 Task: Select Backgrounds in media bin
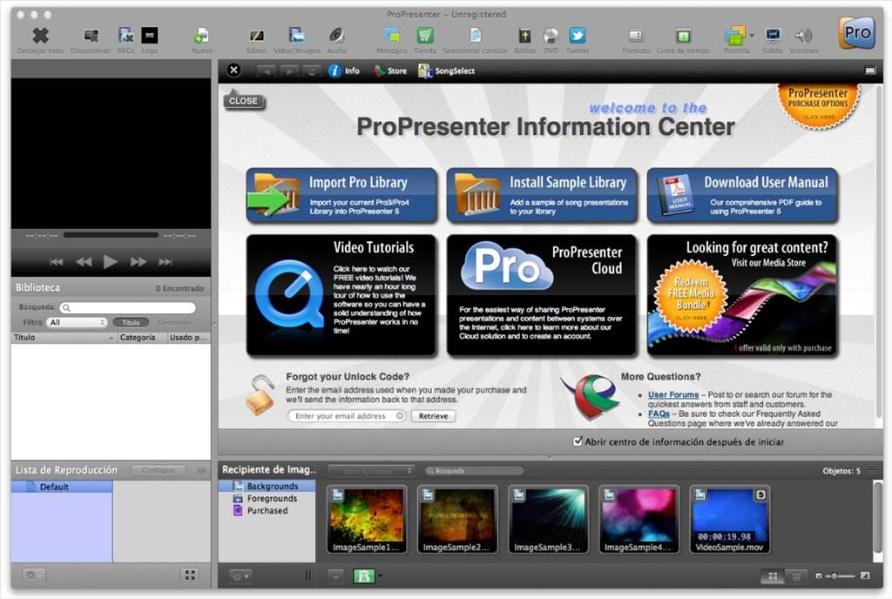pos(267,487)
